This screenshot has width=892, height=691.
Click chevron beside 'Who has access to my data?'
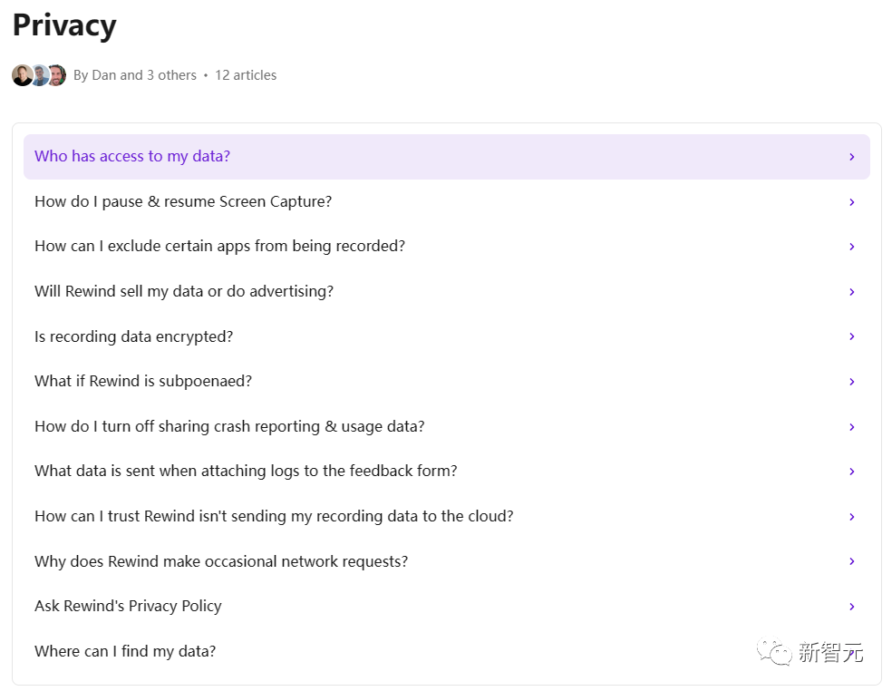pyautogui.click(x=851, y=157)
